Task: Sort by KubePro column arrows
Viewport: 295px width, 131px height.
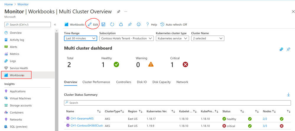Action: pos(217,111)
